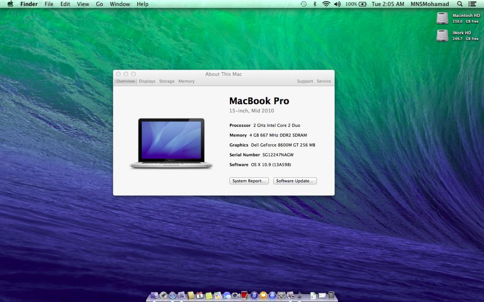Screen dimensions: 484x302
Task: Click the '15-inch, Mid 2010' text
Action: pyautogui.click(x=252, y=111)
